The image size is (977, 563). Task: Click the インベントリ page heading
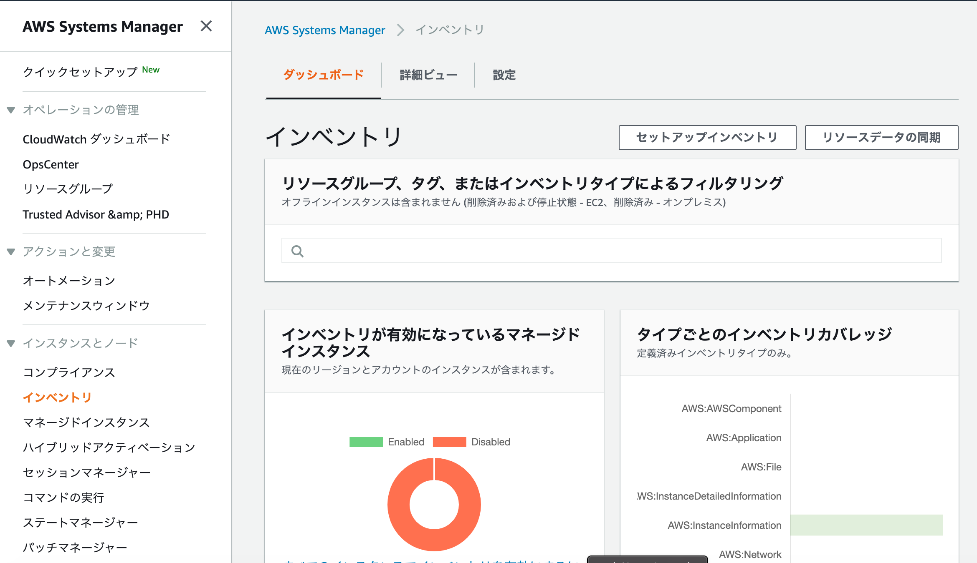pyautogui.click(x=334, y=137)
